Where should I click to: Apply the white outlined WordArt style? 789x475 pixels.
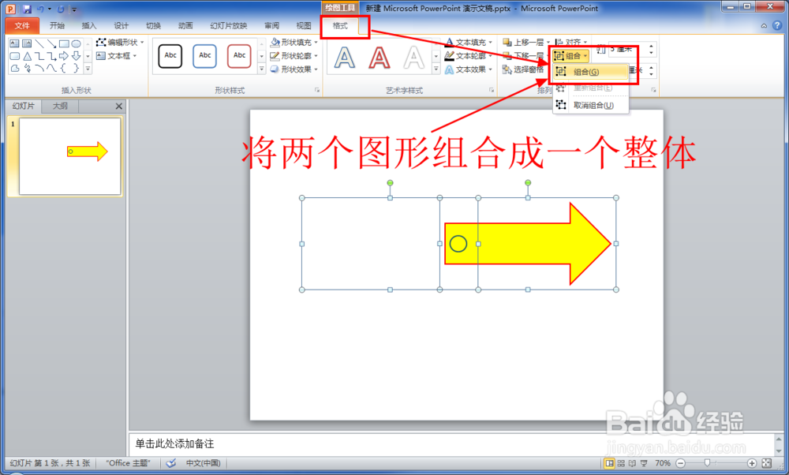point(413,58)
